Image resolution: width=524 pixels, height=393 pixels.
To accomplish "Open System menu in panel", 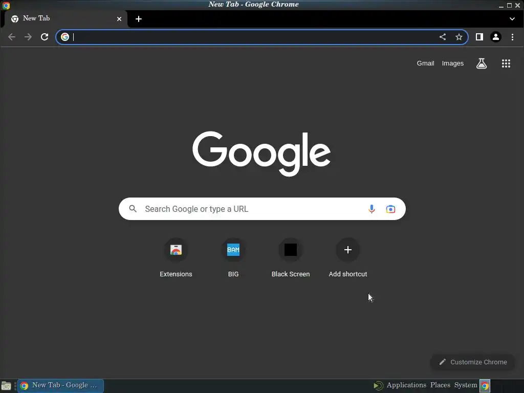I will pyautogui.click(x=466, y=385).
